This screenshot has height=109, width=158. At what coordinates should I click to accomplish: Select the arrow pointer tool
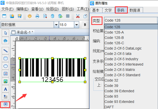point(5,33)
